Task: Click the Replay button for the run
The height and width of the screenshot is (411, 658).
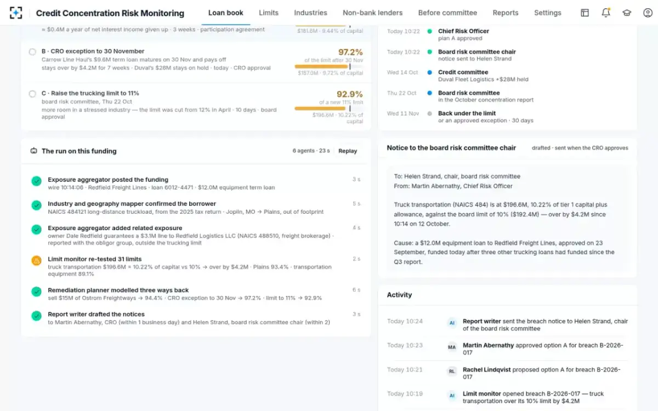Action: (348, 151)
